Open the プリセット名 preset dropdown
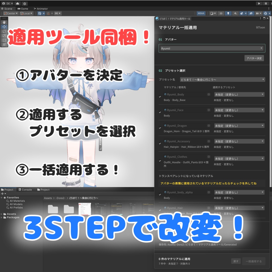272x272 pixels. pos(223,79)
